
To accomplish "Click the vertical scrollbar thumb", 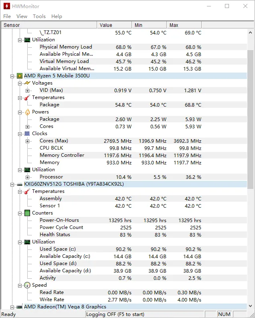I will [x=250, y=120].
